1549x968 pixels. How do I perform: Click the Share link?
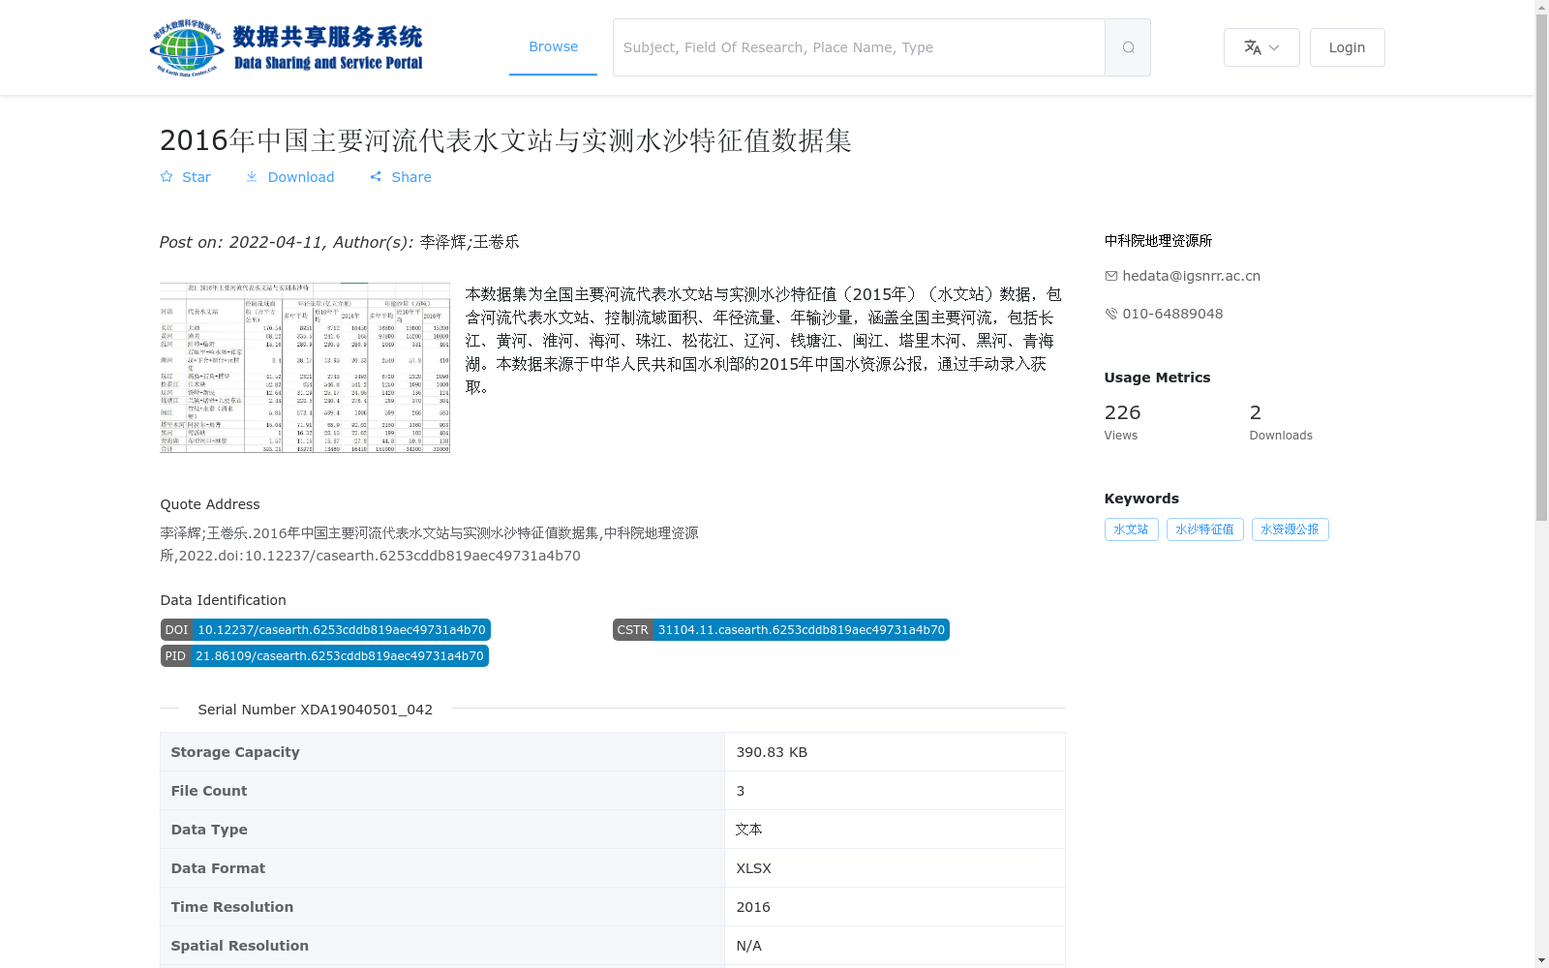(401, 177)
